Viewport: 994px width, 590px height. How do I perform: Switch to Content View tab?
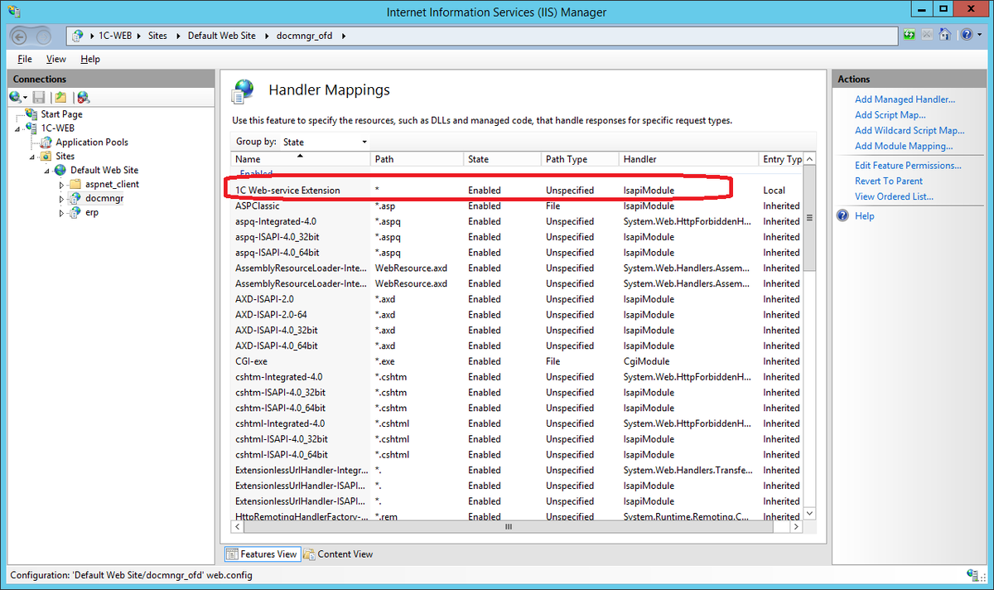pyautogui.click(x=338, y=554)
